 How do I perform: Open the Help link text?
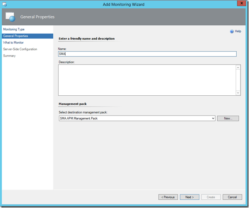238,31
